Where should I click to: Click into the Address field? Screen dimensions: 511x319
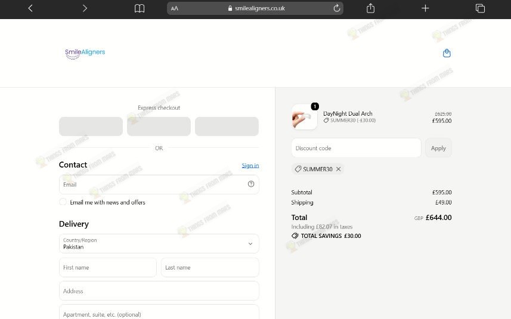click(x=159, y=291)
